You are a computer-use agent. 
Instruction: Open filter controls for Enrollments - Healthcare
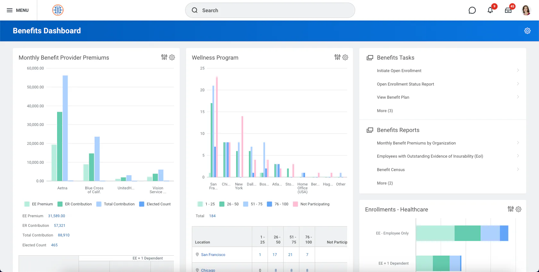511,209
